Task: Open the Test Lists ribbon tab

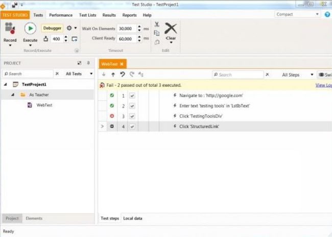Action: 88,15
